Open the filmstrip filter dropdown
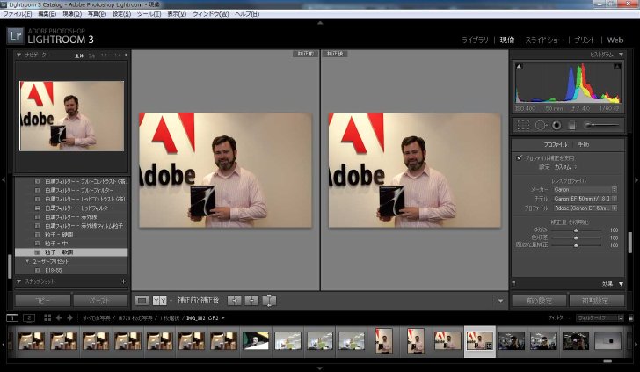The height and width of the screenshot is (372, 640). point(600,317)
